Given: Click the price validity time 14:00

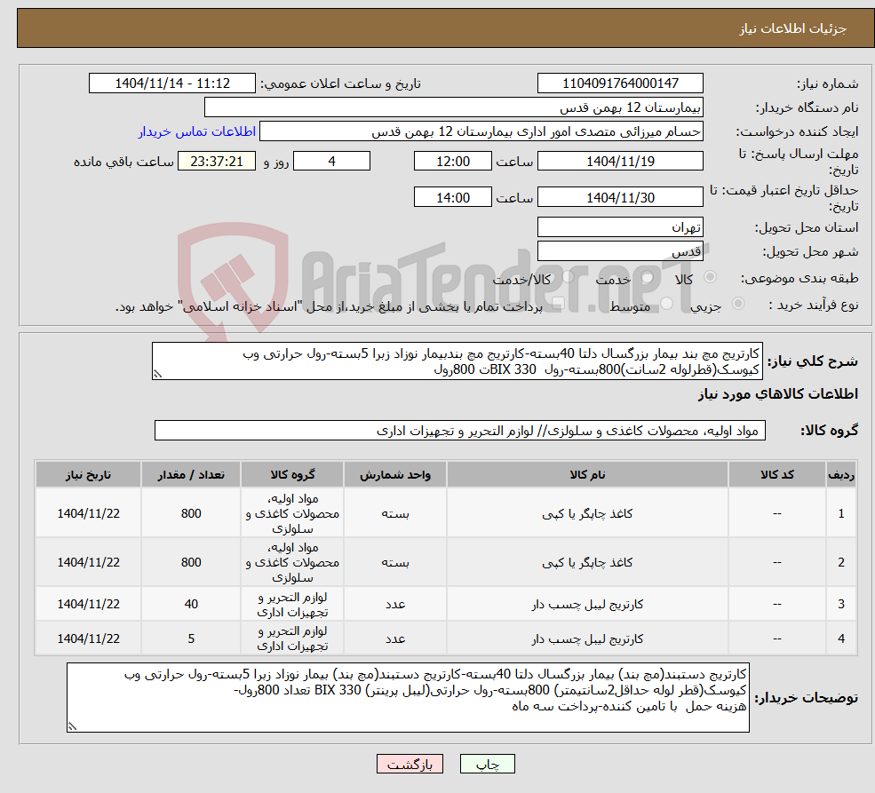Looking at the screenshot, I should tap(452, 197).
